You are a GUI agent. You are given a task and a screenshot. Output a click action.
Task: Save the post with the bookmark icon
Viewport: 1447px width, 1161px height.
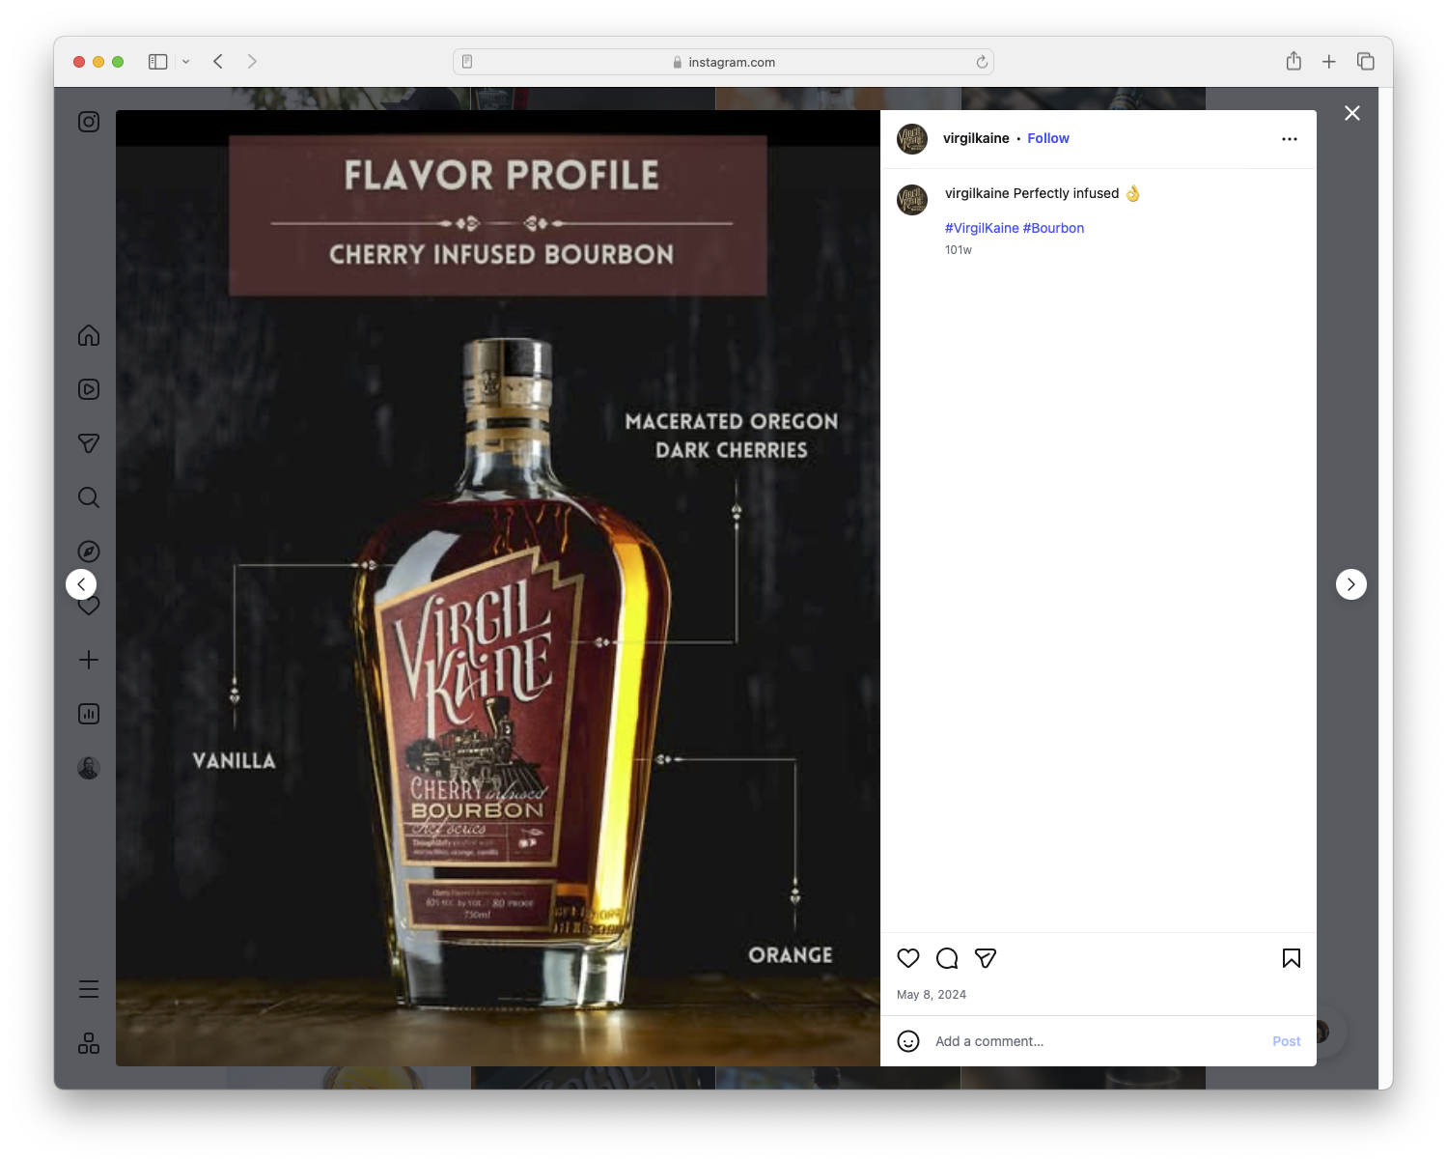tap(1290, 958)
